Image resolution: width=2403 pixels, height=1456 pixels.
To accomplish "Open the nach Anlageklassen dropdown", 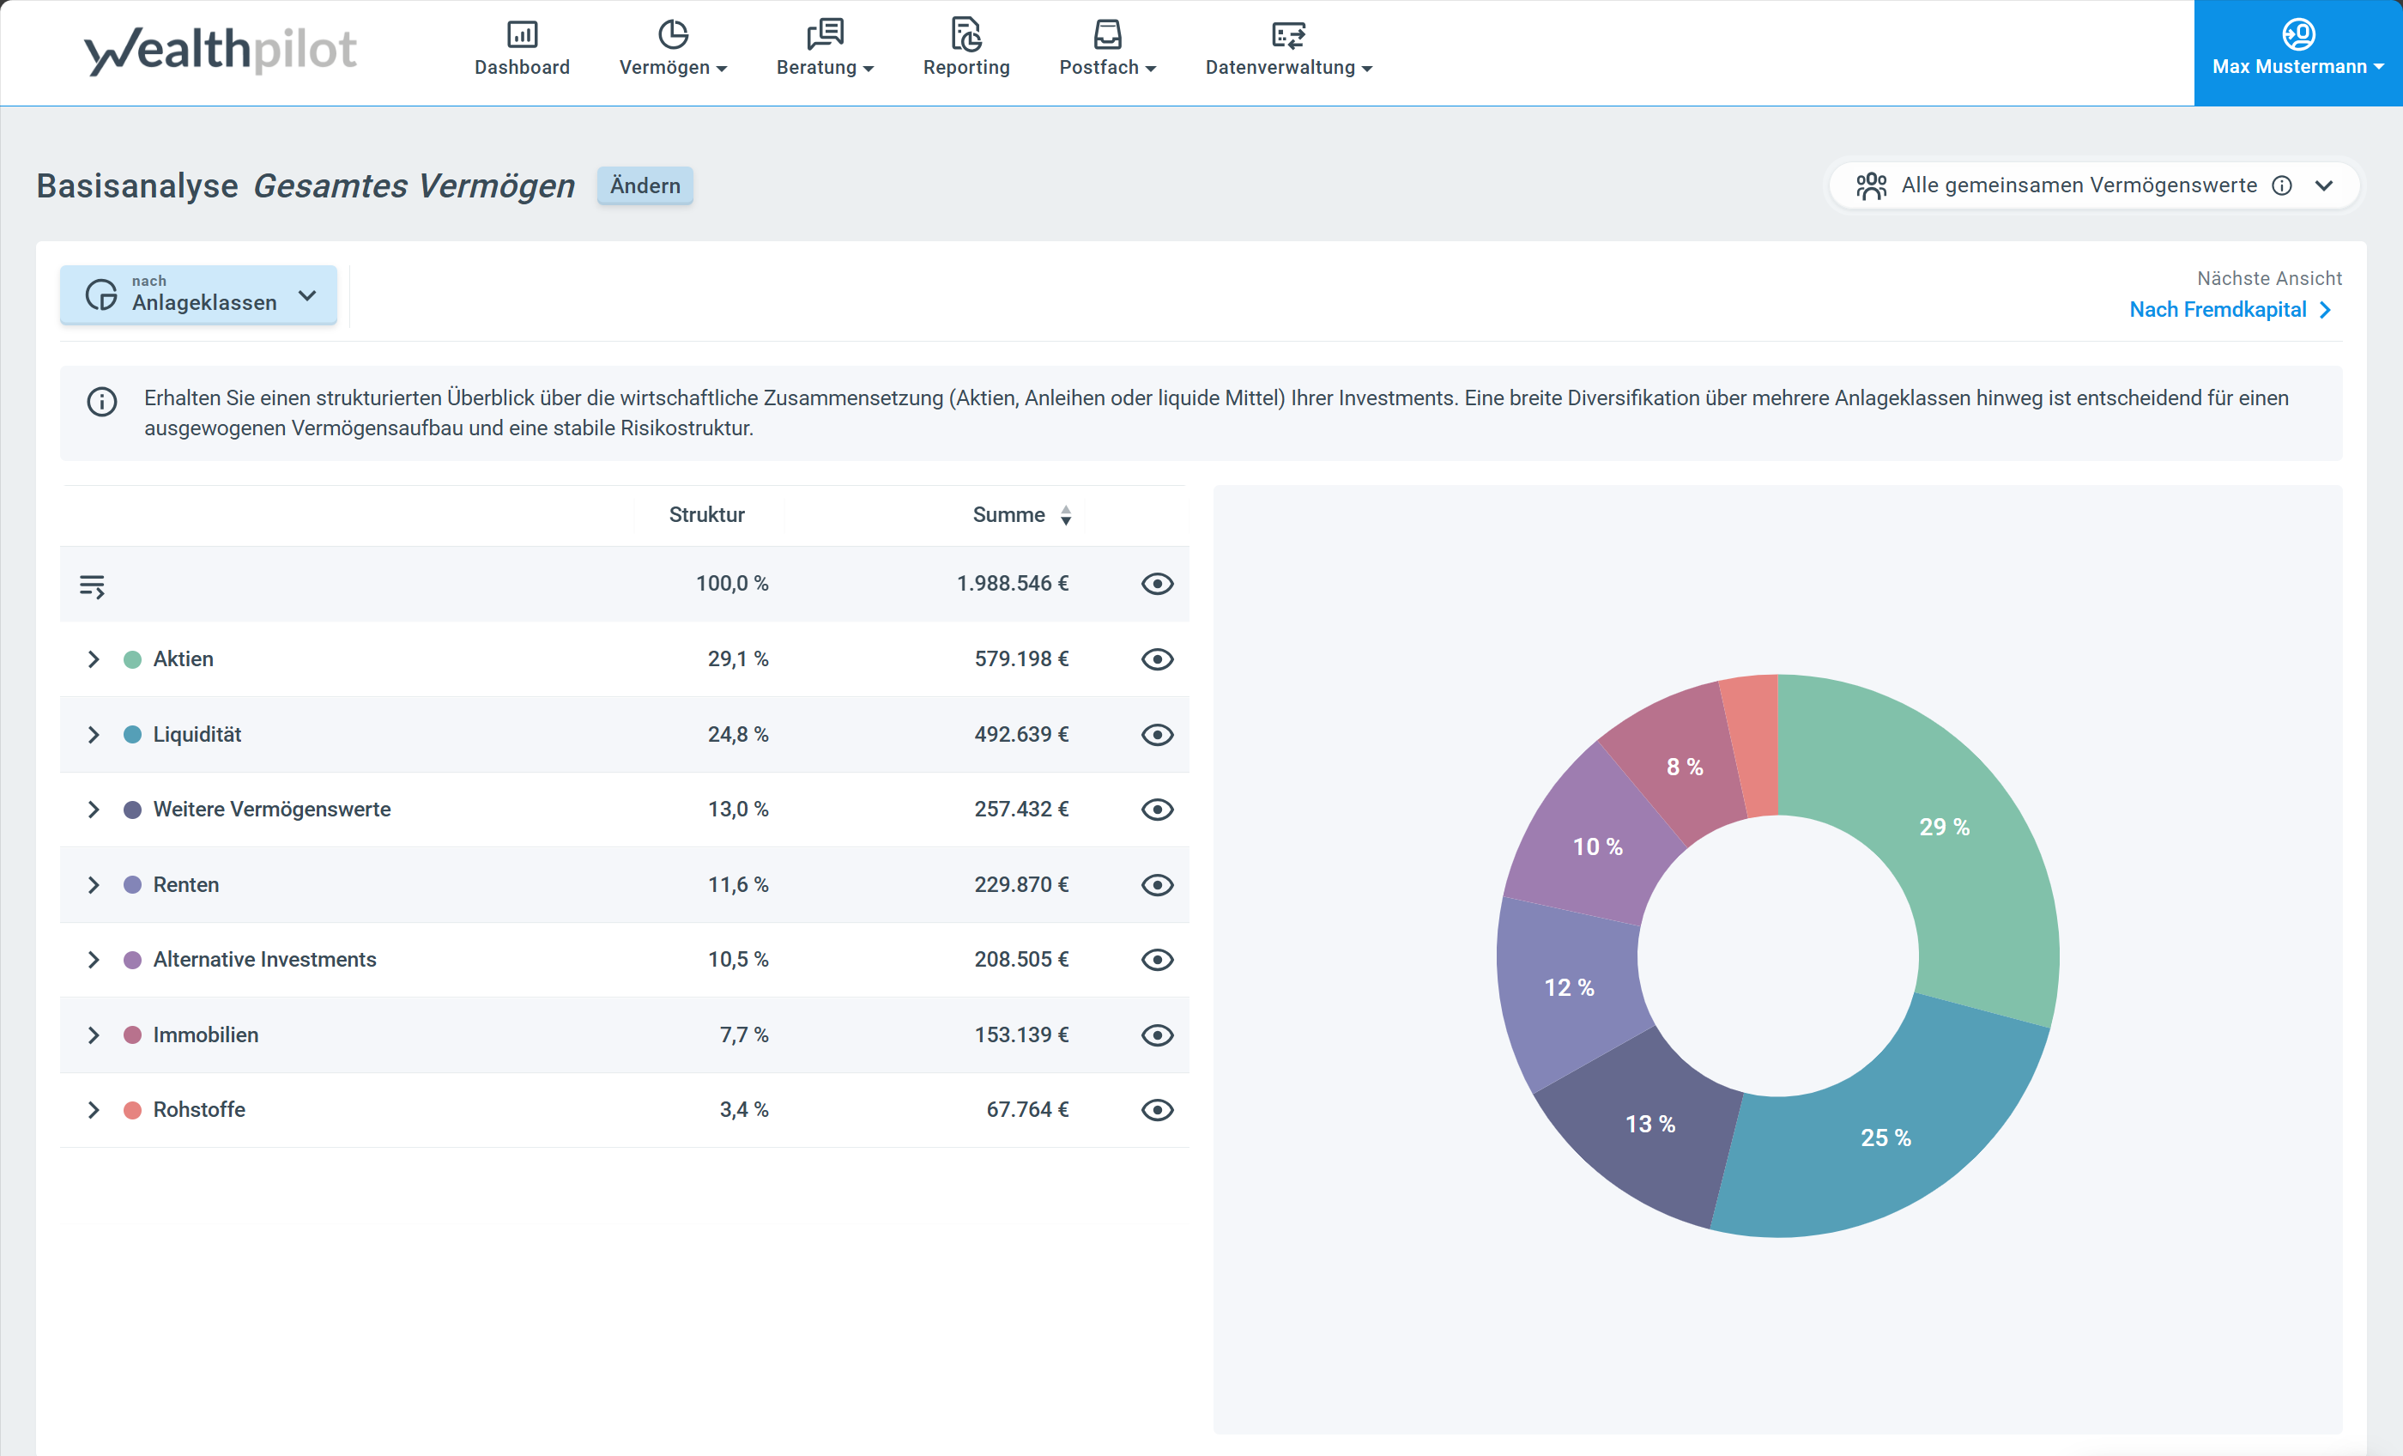I will 199,294.
